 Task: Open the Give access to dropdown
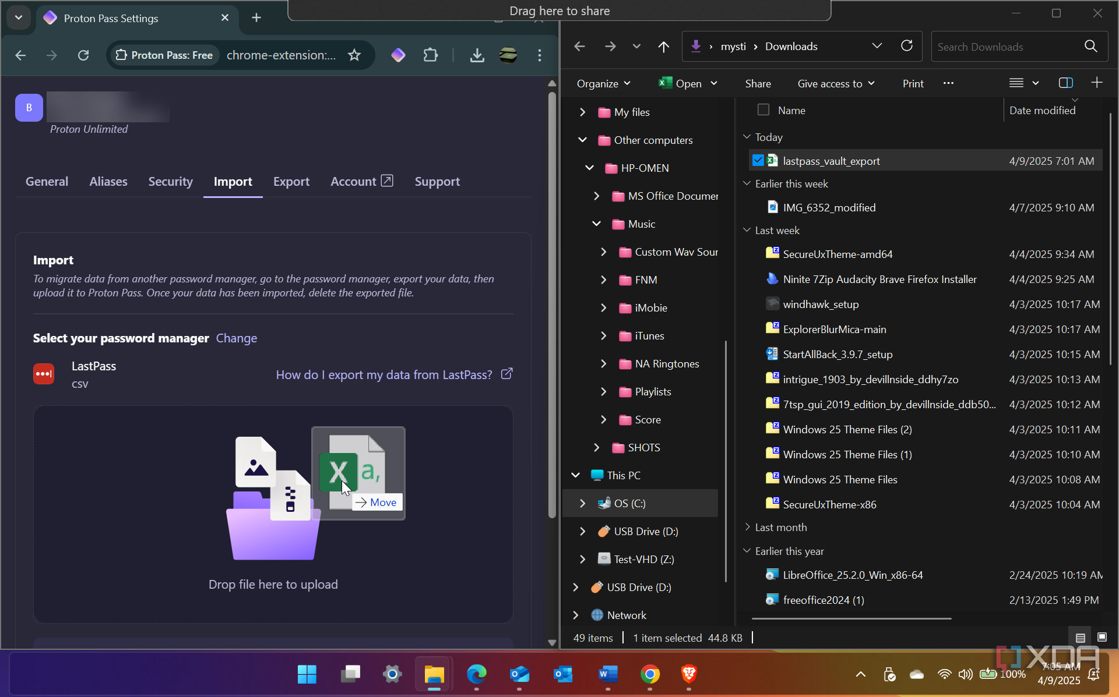coord(836,83)
